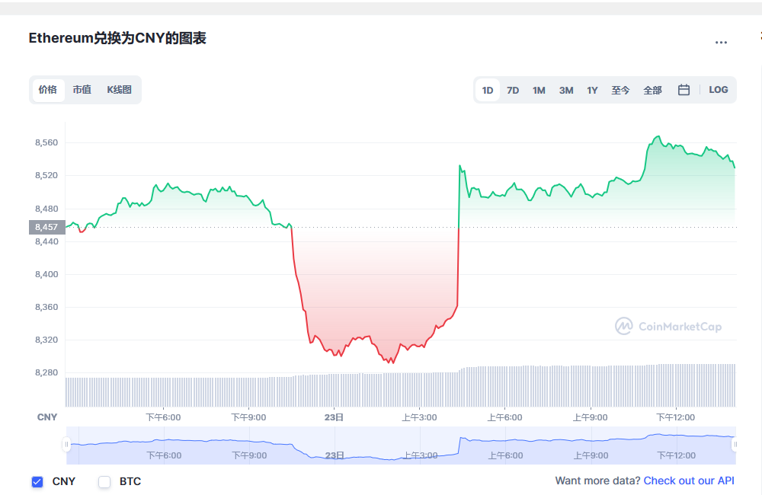
Task: Click the 23日 date label on main axis
Action: 334,417
